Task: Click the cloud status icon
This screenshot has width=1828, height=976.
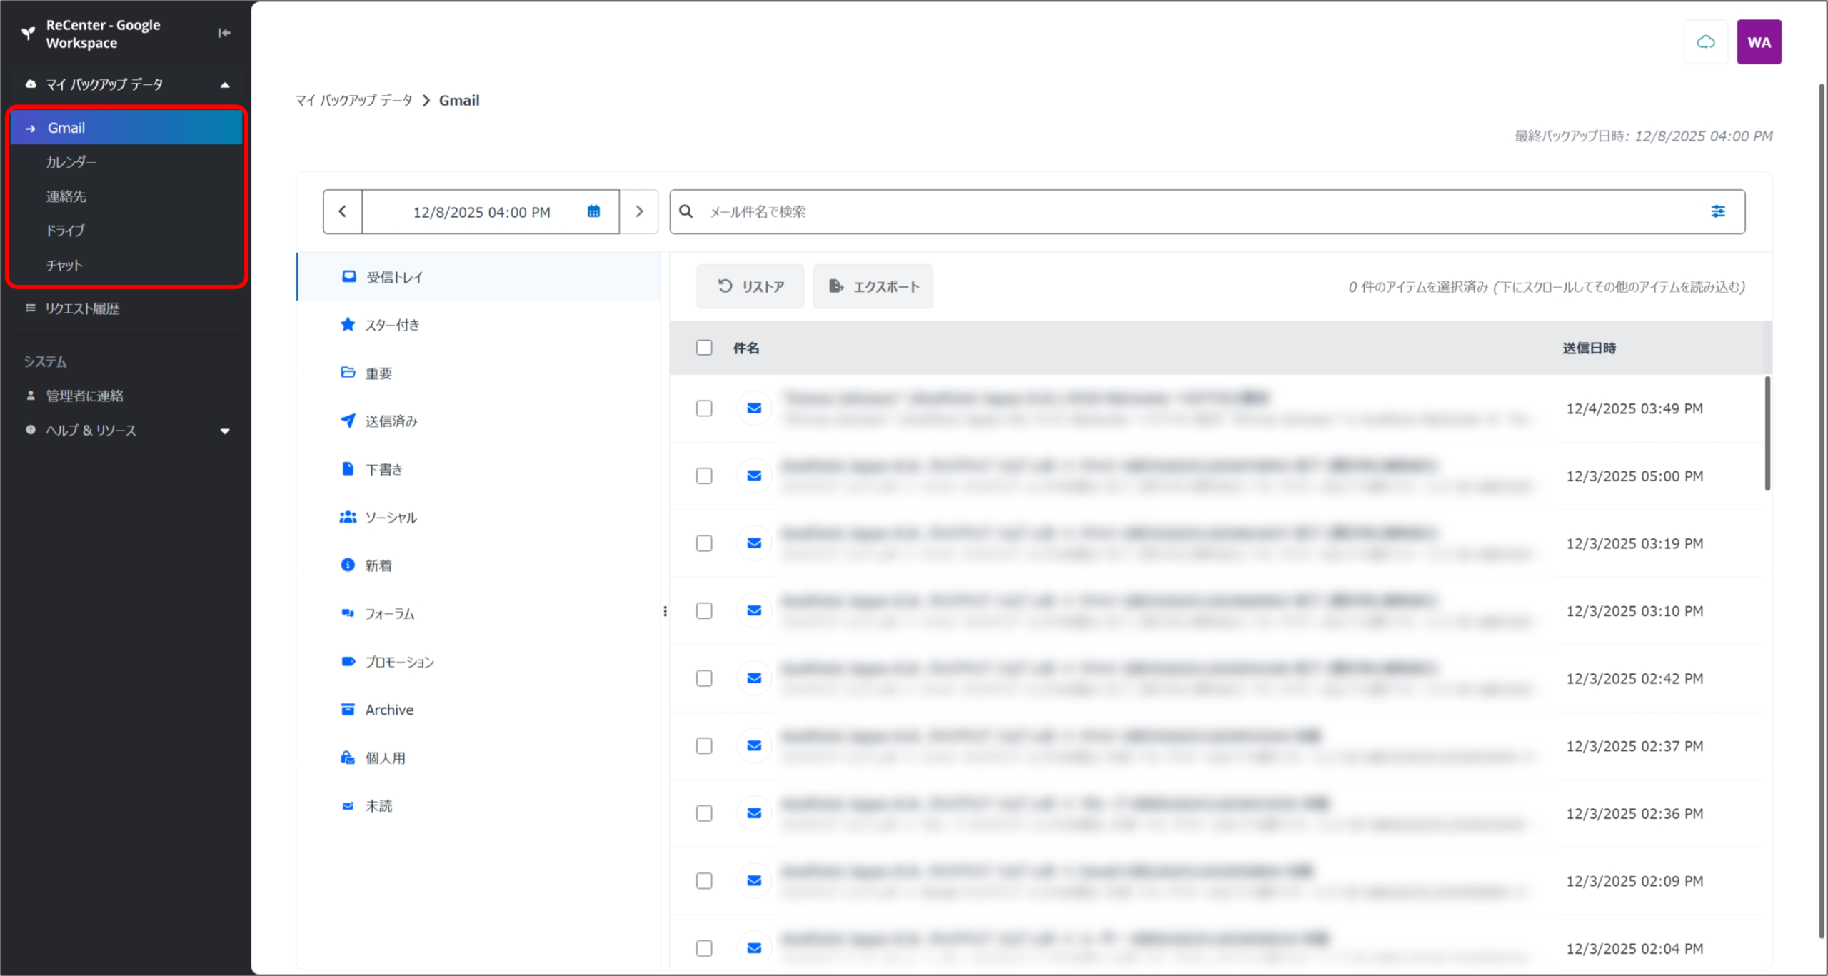Action: (x=1705, y=42)
